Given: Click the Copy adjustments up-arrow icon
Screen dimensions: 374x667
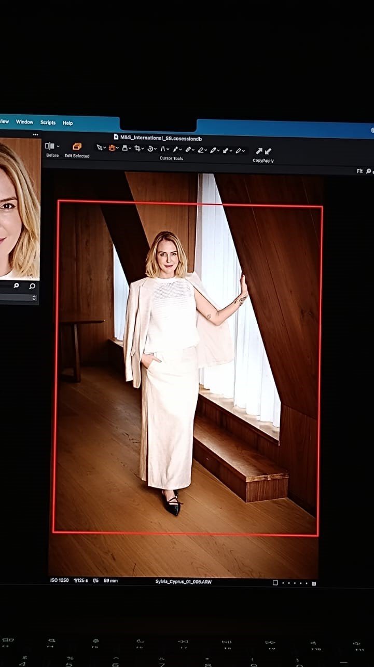Looking at the screenshot, I should pyautogui.click(x=258, y=151).
